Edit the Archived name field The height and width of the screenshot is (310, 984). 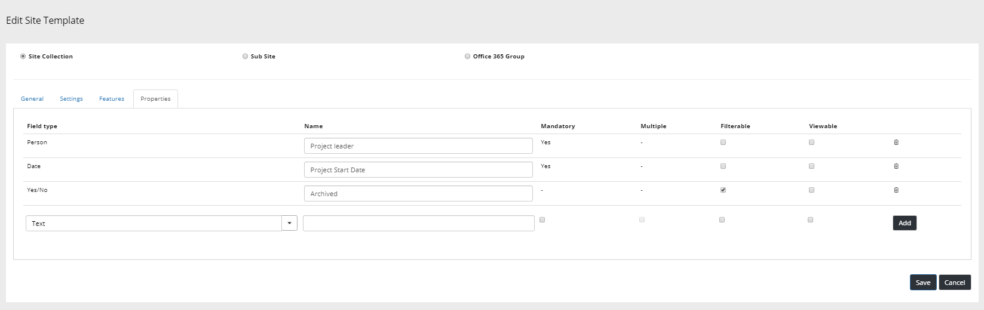coord(418,194)
